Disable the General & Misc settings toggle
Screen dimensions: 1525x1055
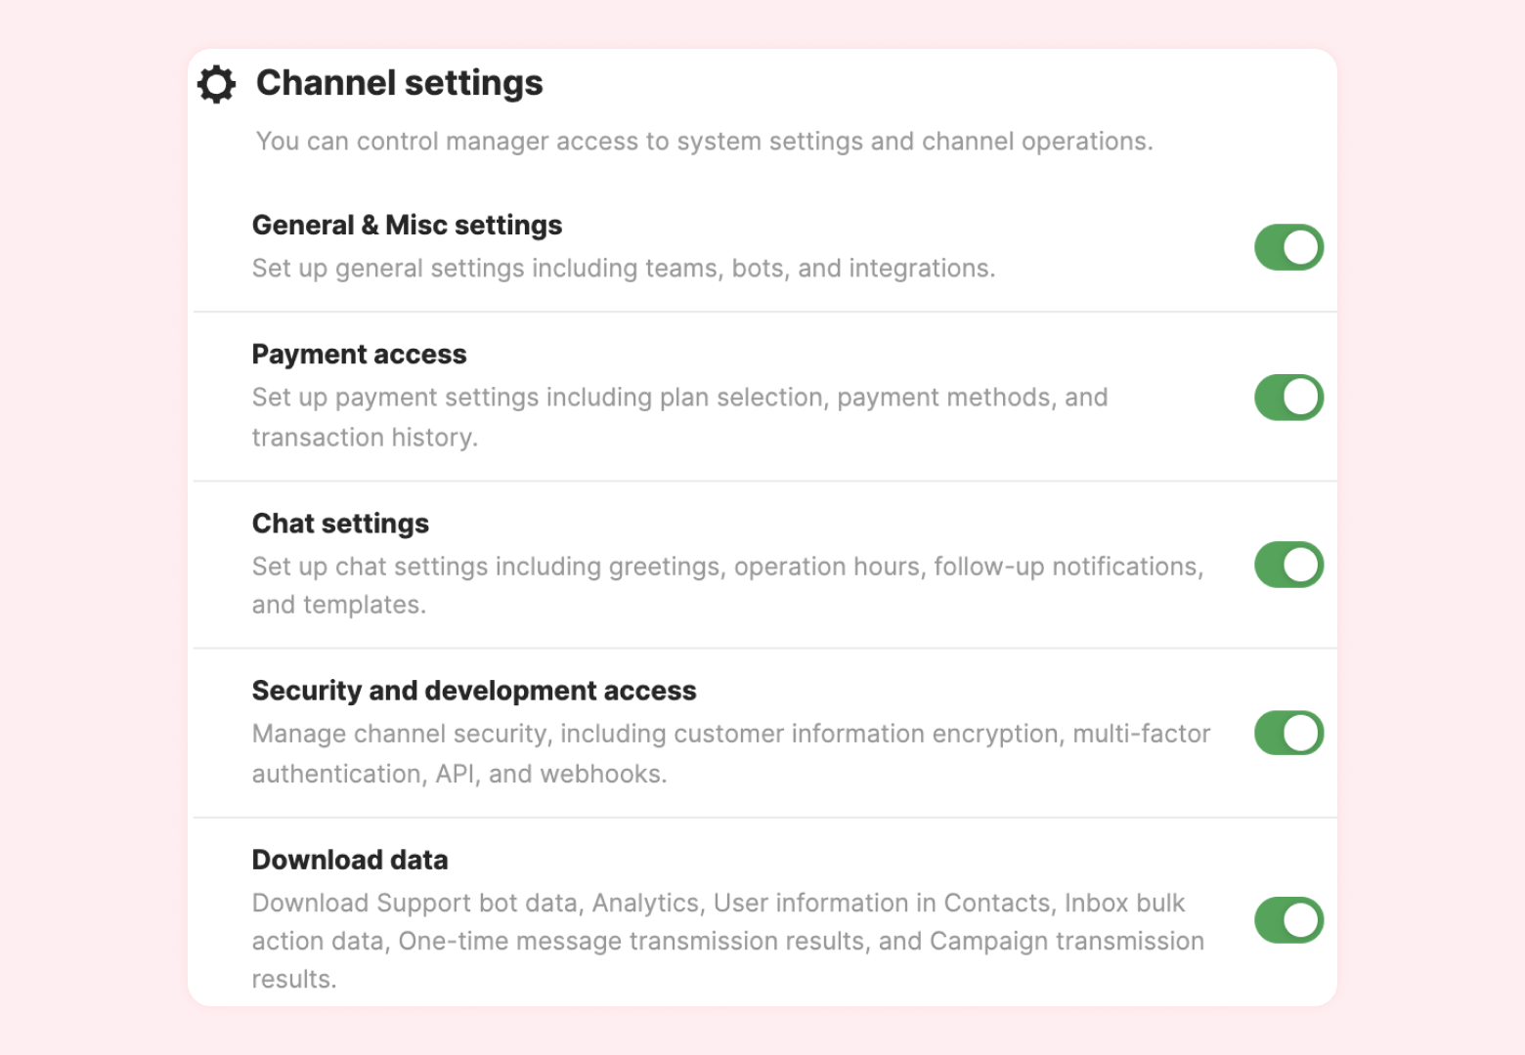[1288, 247]
